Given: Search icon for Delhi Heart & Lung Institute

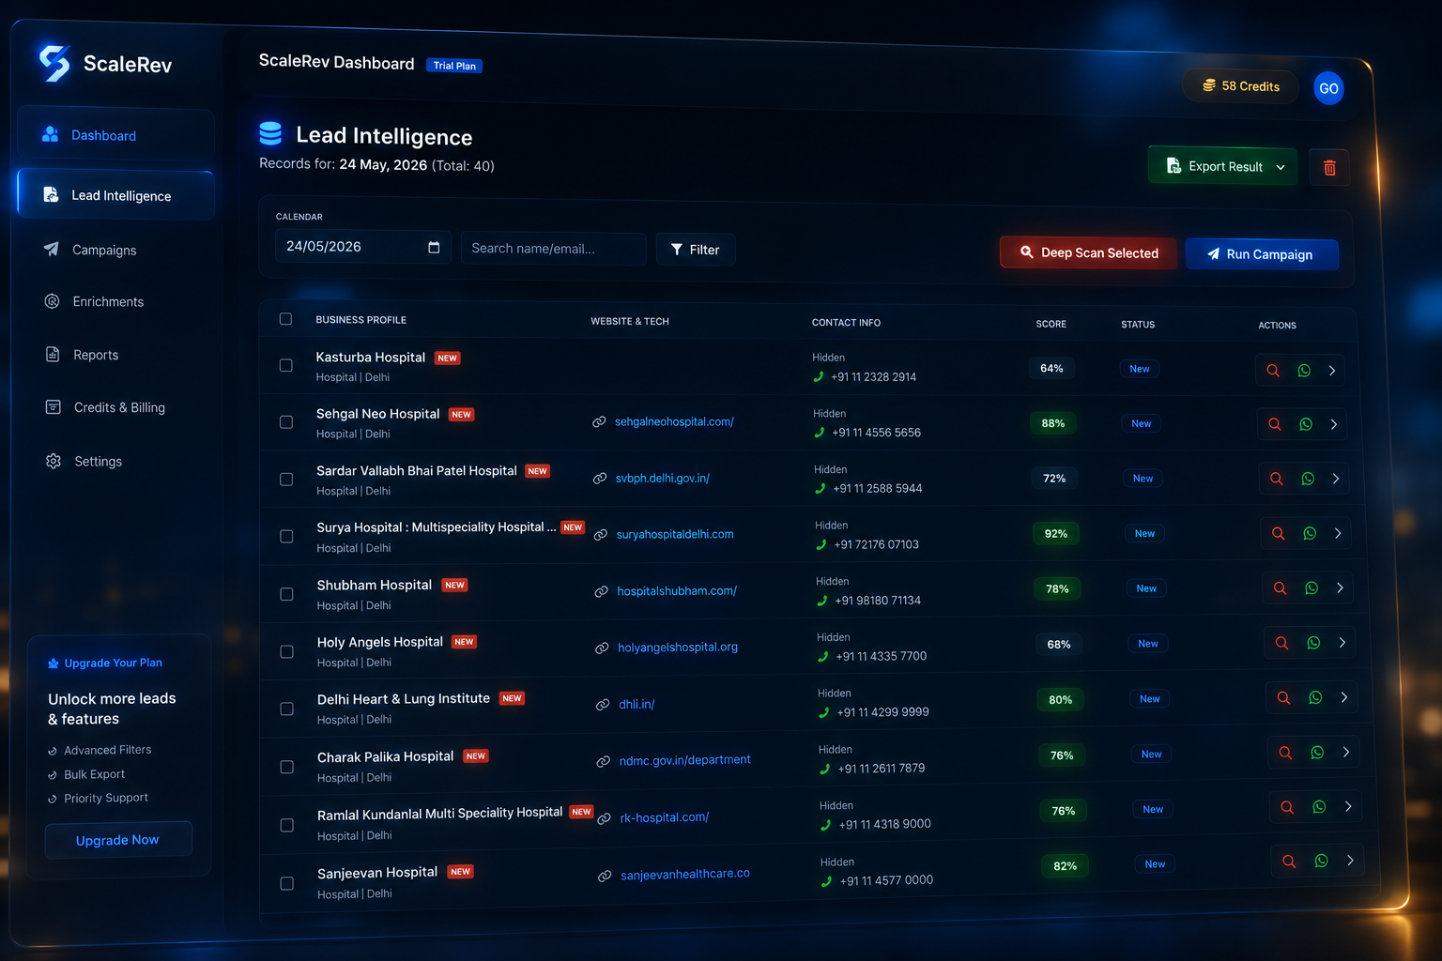Looking at the screenshot, I should point(1283,698).
